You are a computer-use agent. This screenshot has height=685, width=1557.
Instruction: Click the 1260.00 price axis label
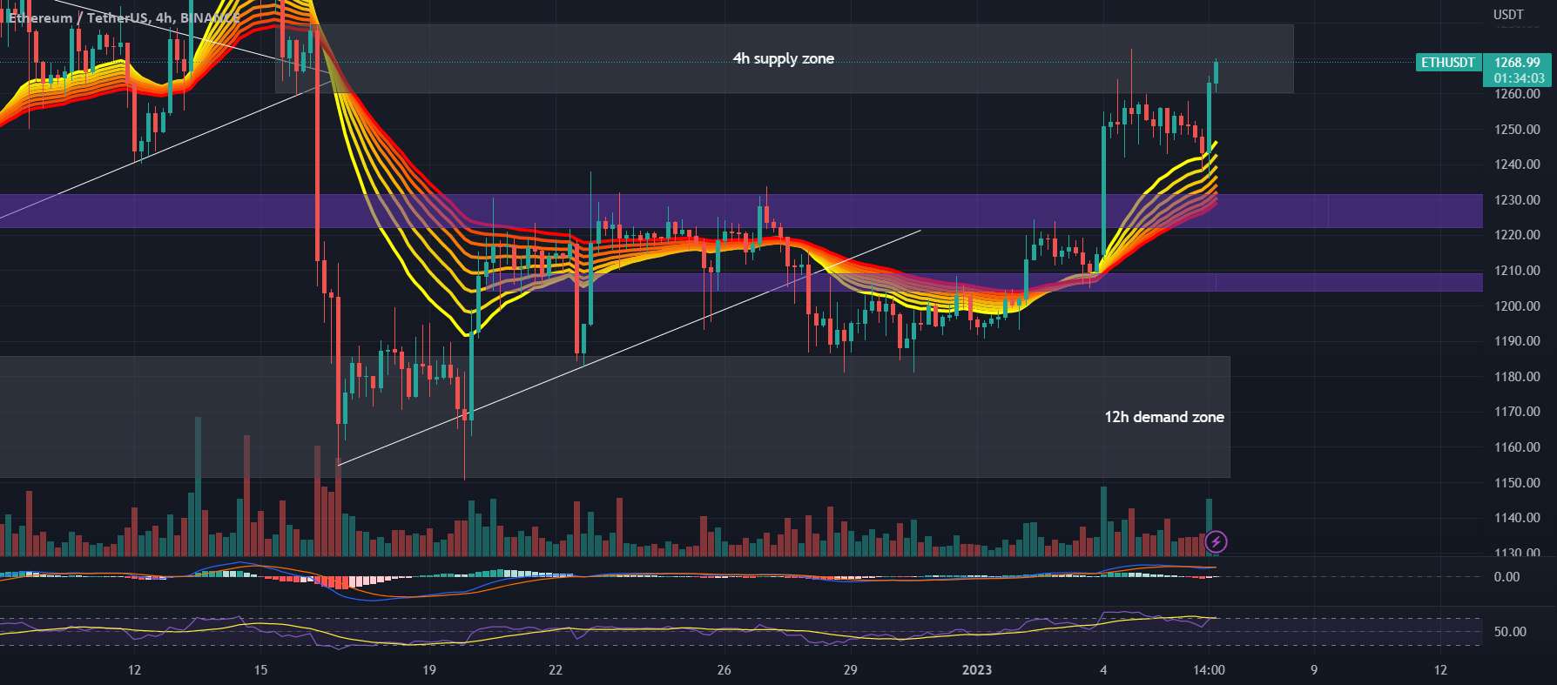1517,94
